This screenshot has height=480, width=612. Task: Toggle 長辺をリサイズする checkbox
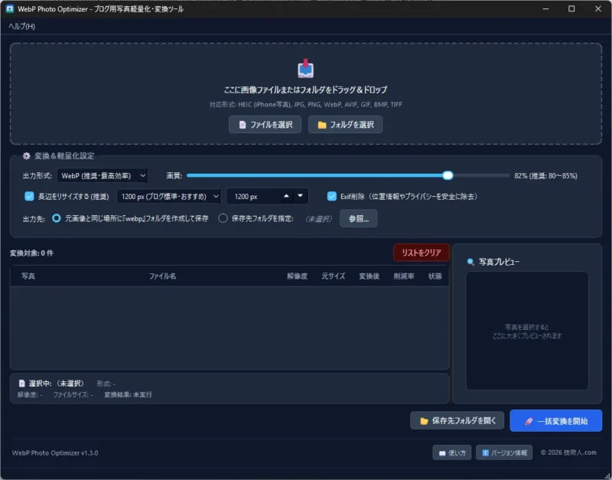pyautogui.click(x=30, y=197)
